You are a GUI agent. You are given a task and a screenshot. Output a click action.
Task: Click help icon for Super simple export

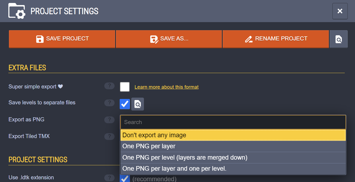click(x=109, y=86)
